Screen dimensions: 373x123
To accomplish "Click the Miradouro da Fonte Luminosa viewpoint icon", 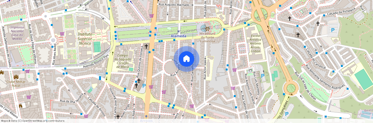I will click(207, 29).
